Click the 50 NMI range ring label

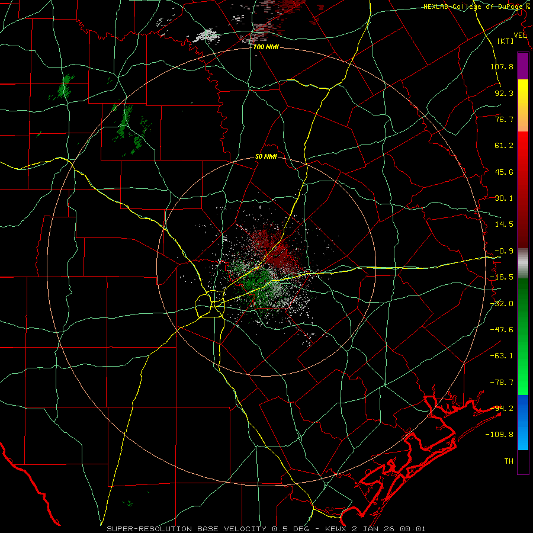coord(266,157)
